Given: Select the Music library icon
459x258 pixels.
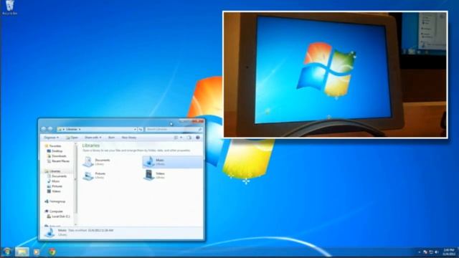Looking at the screenshot, I should click(x=149, y=161).
